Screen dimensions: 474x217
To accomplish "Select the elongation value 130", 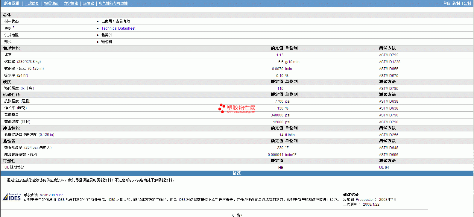I will click(x=280, y=108).
